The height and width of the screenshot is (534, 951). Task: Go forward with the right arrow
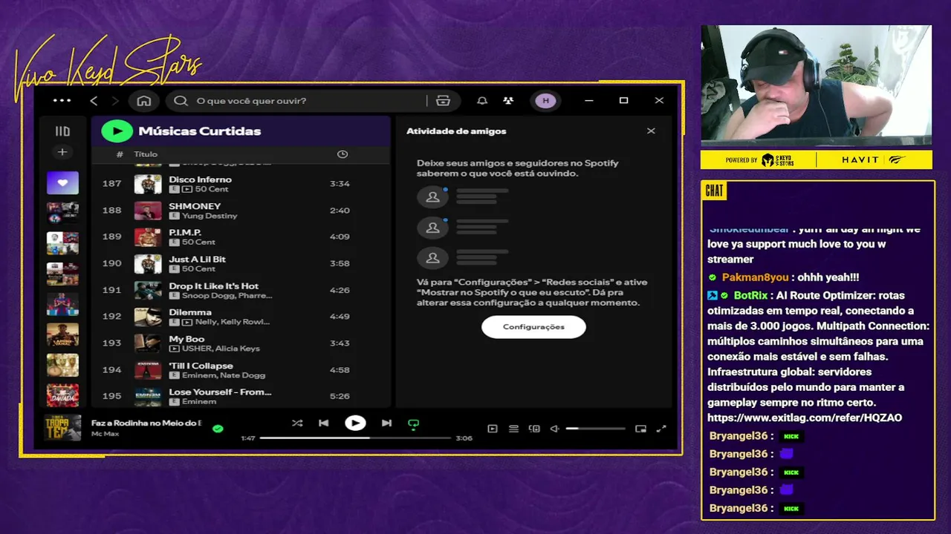point(114,101)
